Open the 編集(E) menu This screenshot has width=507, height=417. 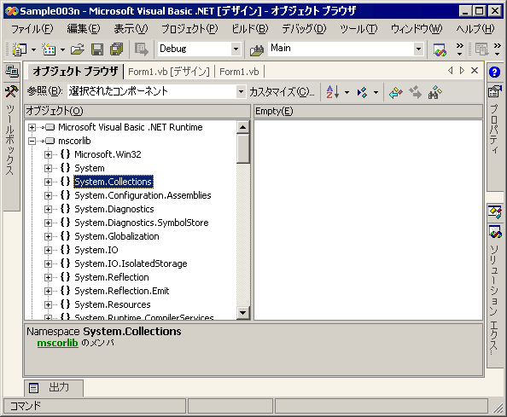pos(84,29)
